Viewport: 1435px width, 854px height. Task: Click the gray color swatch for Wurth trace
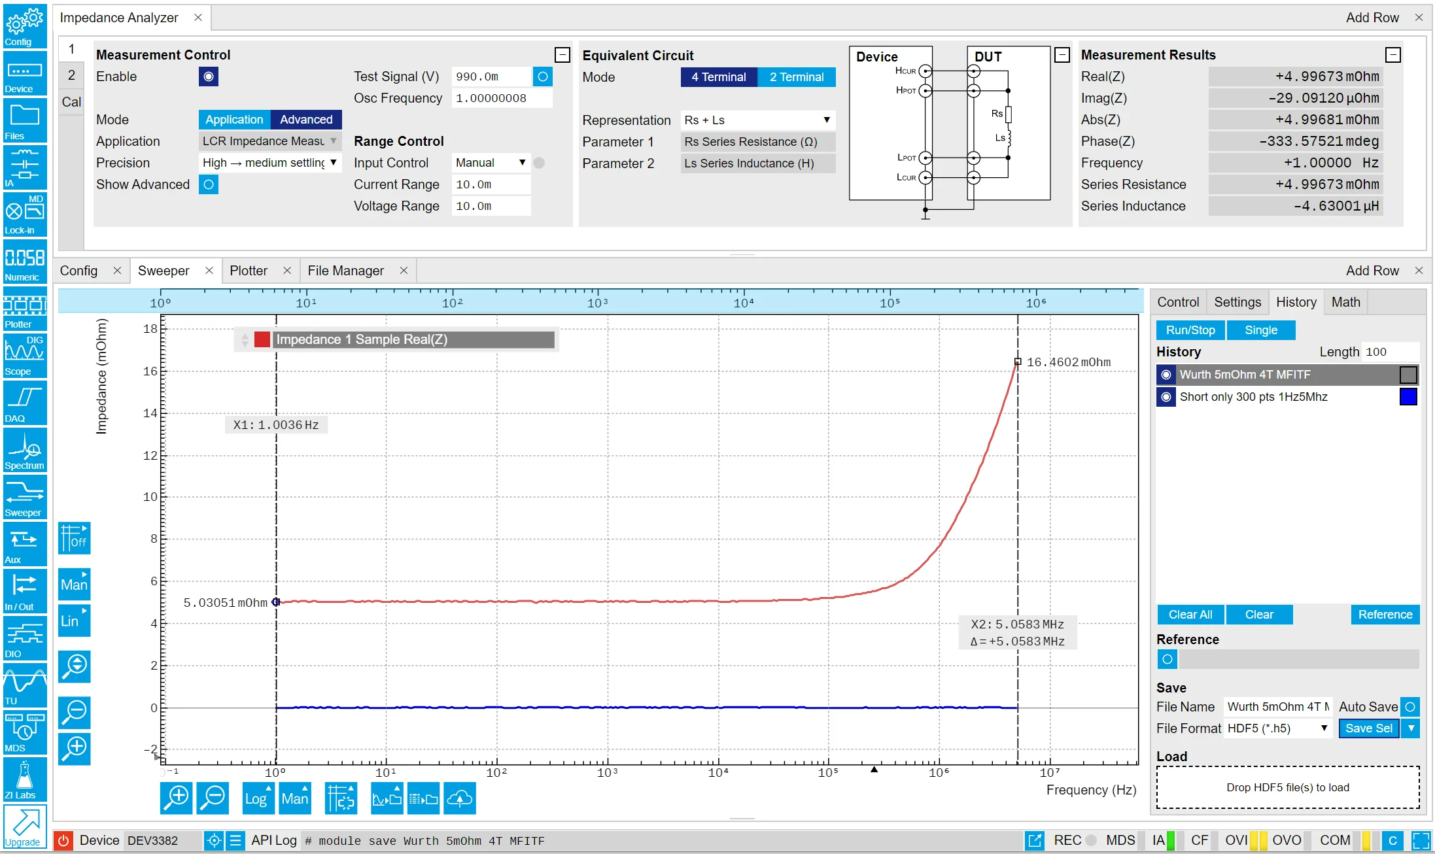click(1408, 375)
